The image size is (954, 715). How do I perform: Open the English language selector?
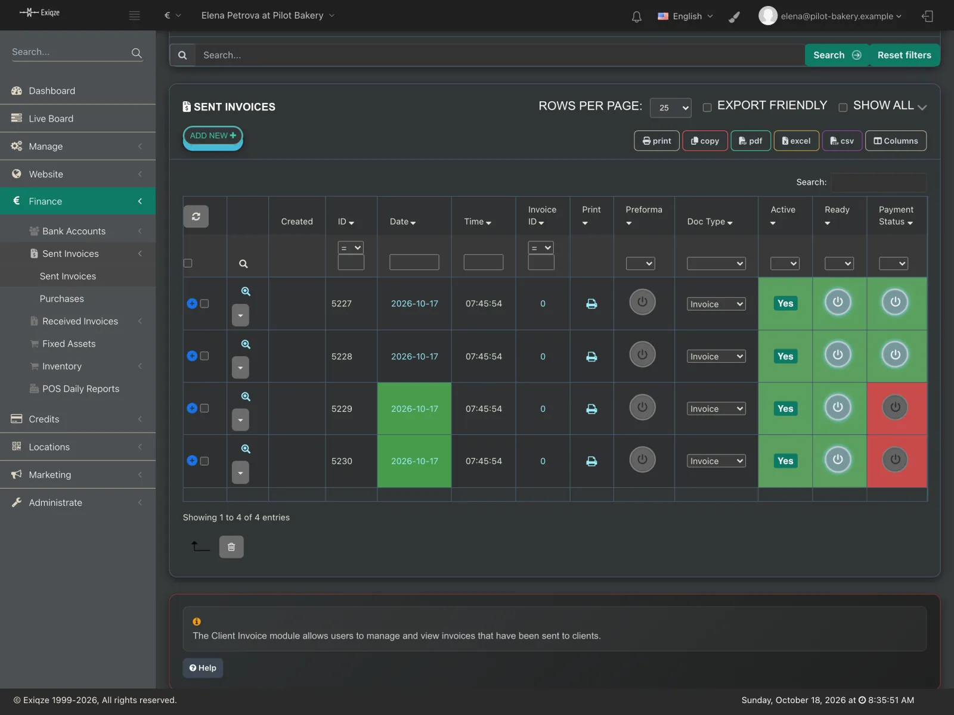(x=685, y=16)
